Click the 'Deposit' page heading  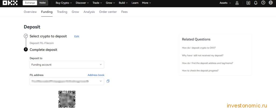click(x=32, y=27)
